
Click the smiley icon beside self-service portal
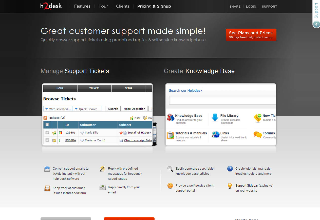tap(170, 186)
